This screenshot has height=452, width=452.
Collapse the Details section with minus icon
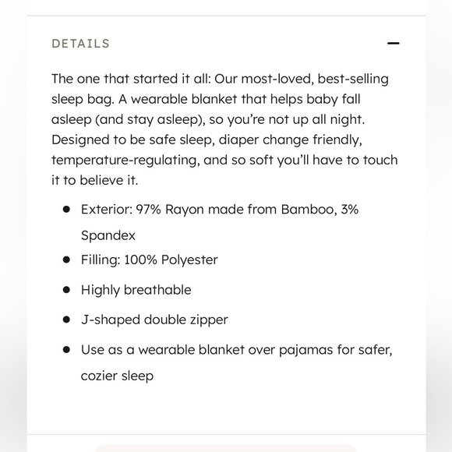(x=394, y=43)
